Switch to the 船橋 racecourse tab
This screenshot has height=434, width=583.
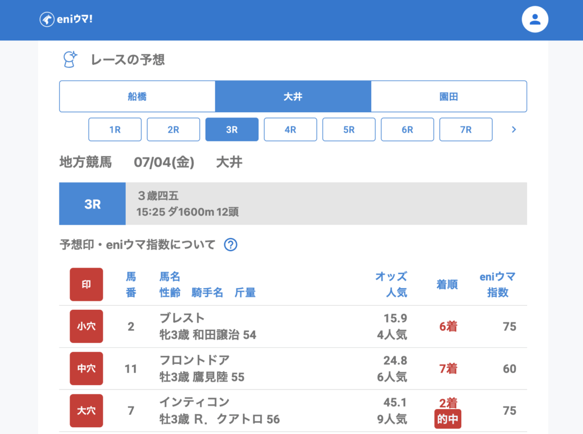click(137, 96)
